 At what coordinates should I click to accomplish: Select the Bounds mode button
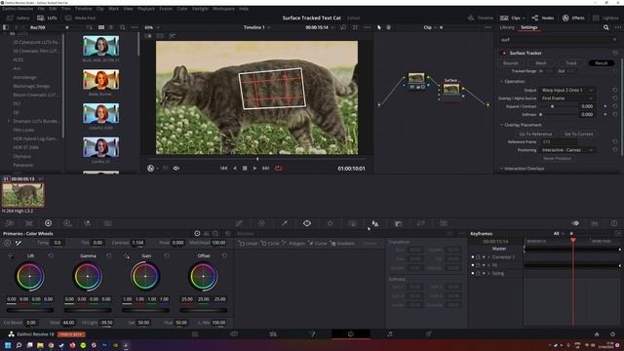point(511,62)
